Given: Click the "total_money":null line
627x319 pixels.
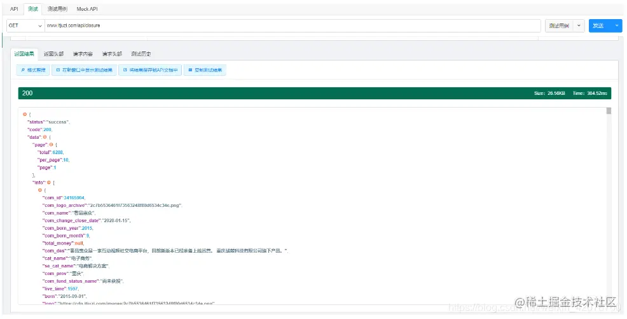Looking at the screenshot, I should [x=63, y=243].
